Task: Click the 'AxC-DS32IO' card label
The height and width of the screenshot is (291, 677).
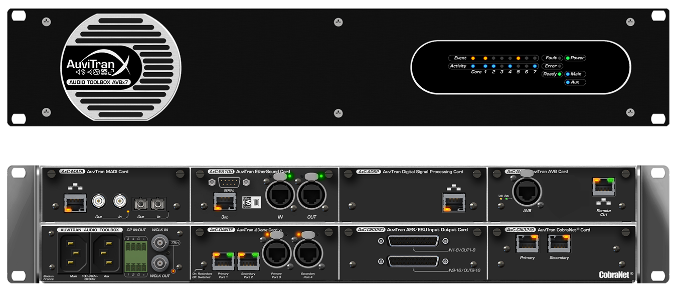Action: pyautogui.click(x=371, y=230)
